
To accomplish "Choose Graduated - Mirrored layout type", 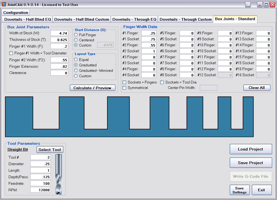I will [x=76, y=70].
